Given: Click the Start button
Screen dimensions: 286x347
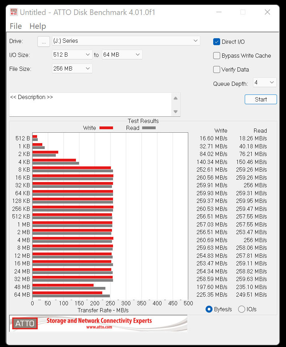Looking at the screenshot, I should tap(261, 99).
